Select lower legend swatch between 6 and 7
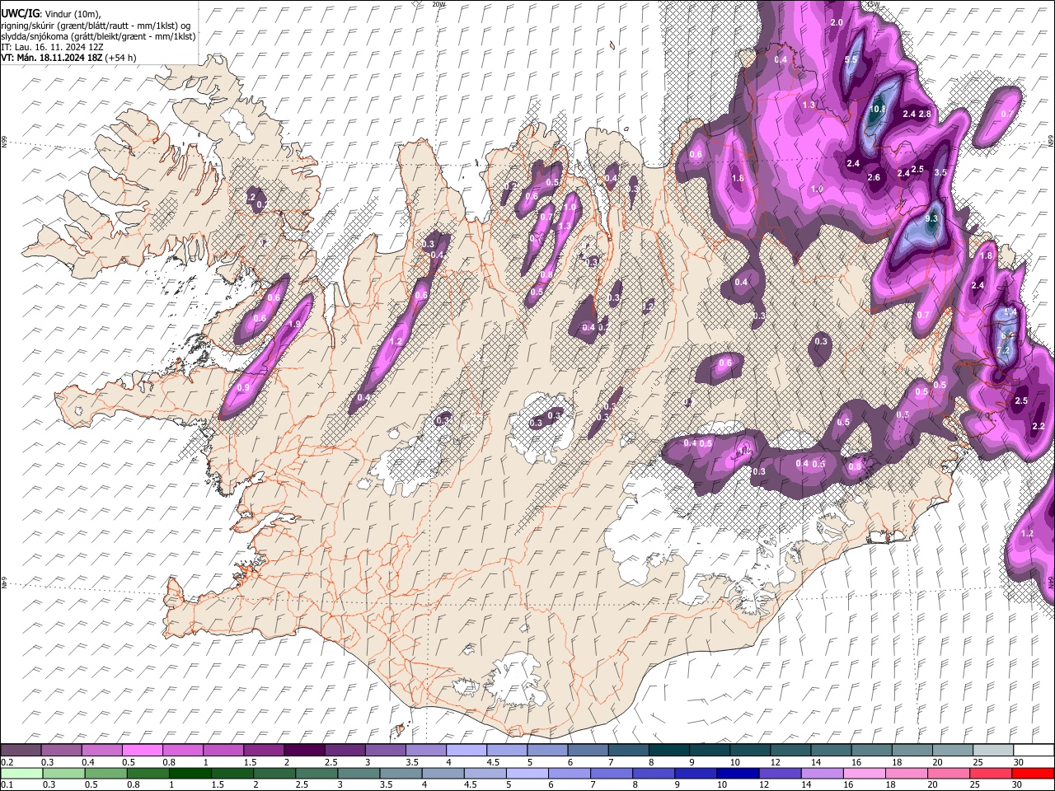 point(570,773)
